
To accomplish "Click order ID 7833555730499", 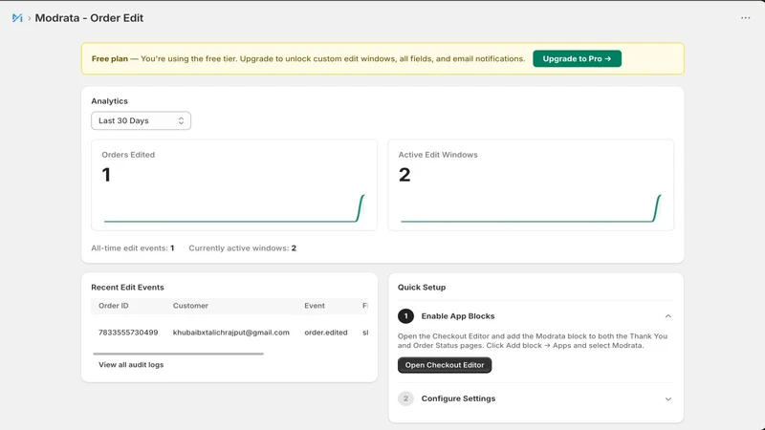I will (x=128, y=333).
